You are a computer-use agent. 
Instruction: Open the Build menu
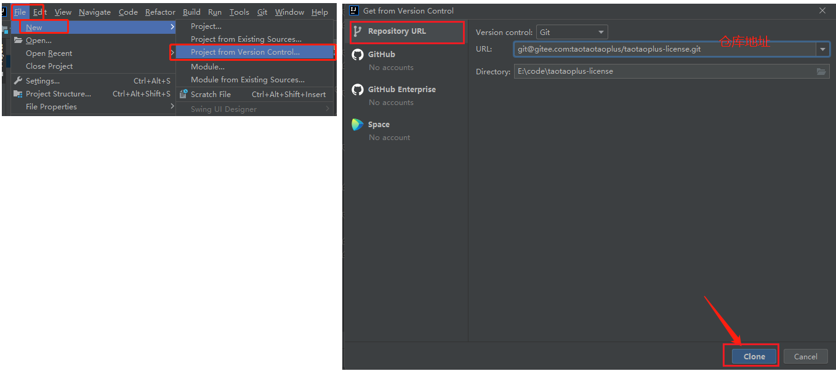(x=191, y=12)
